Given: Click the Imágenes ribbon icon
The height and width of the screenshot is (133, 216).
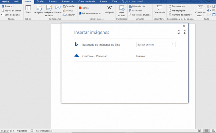Looking at the screenshot, I should (x=39, y=9).
